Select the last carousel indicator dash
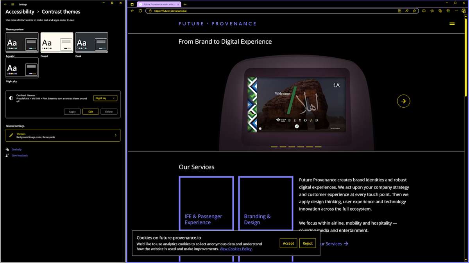The width and height of the screenshot is (469, 263). tap(318, 147)
